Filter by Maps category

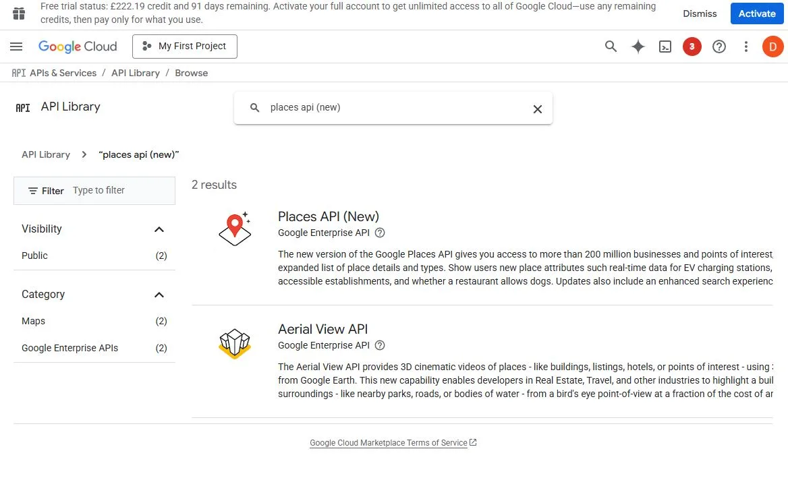[x=34, y=321]
